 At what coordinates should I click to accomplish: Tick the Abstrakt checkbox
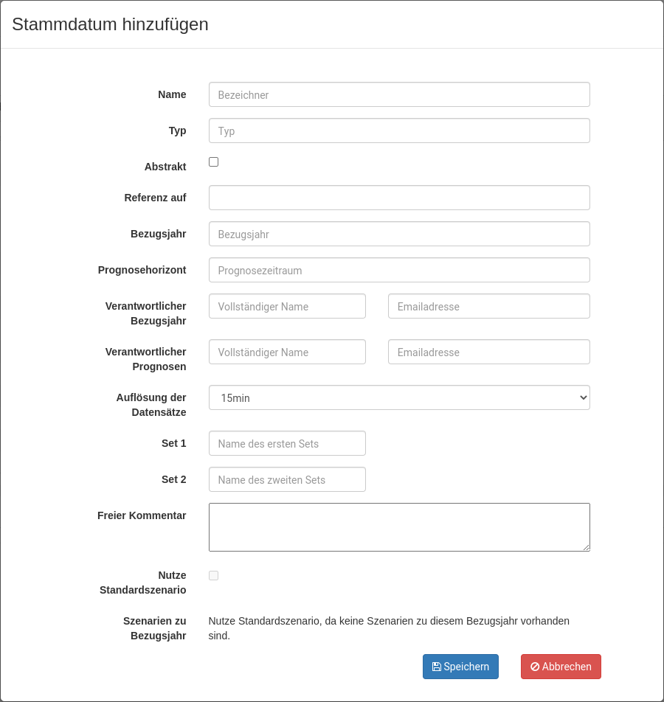coord(214,161)
